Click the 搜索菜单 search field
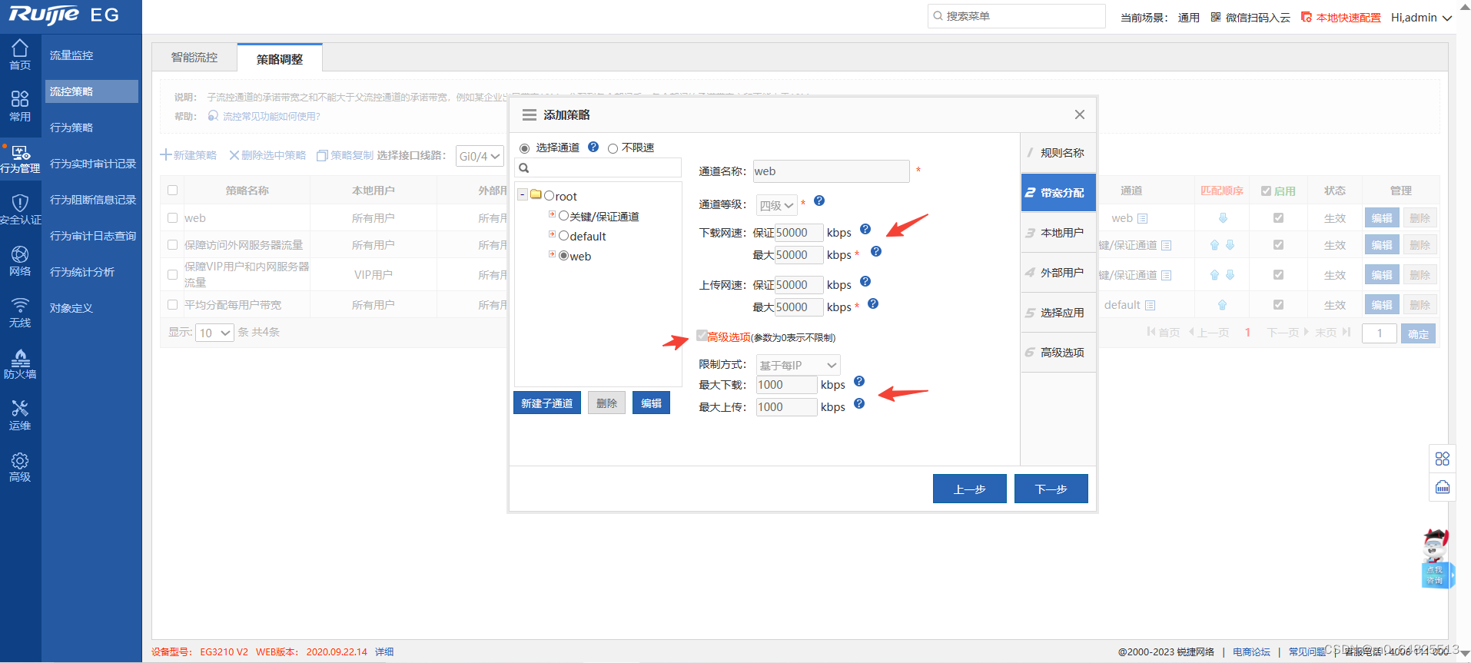 (1016, 16)
